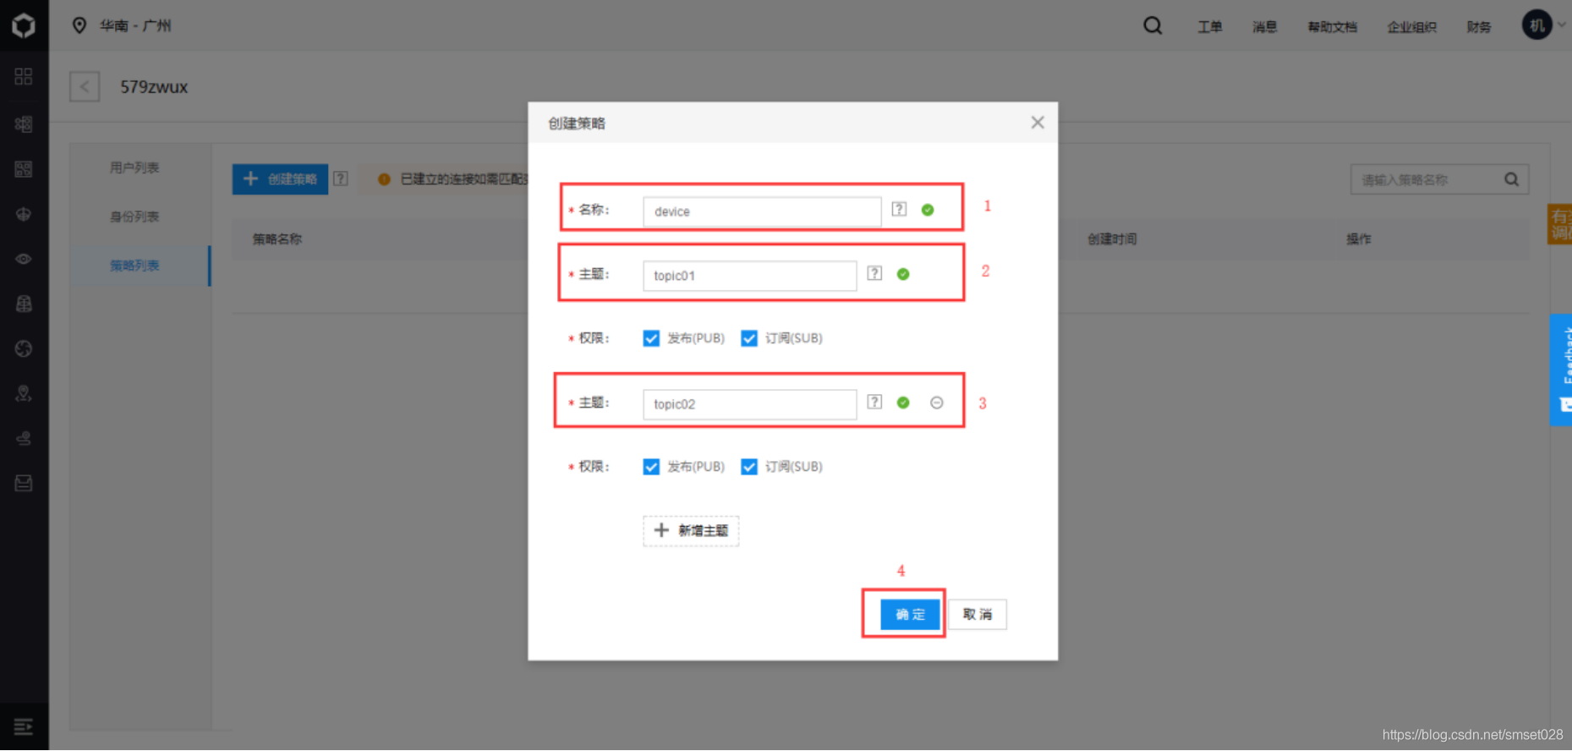1572x751 pixels.
Task: Open the 企业组织 menu
Action: 1411,27
